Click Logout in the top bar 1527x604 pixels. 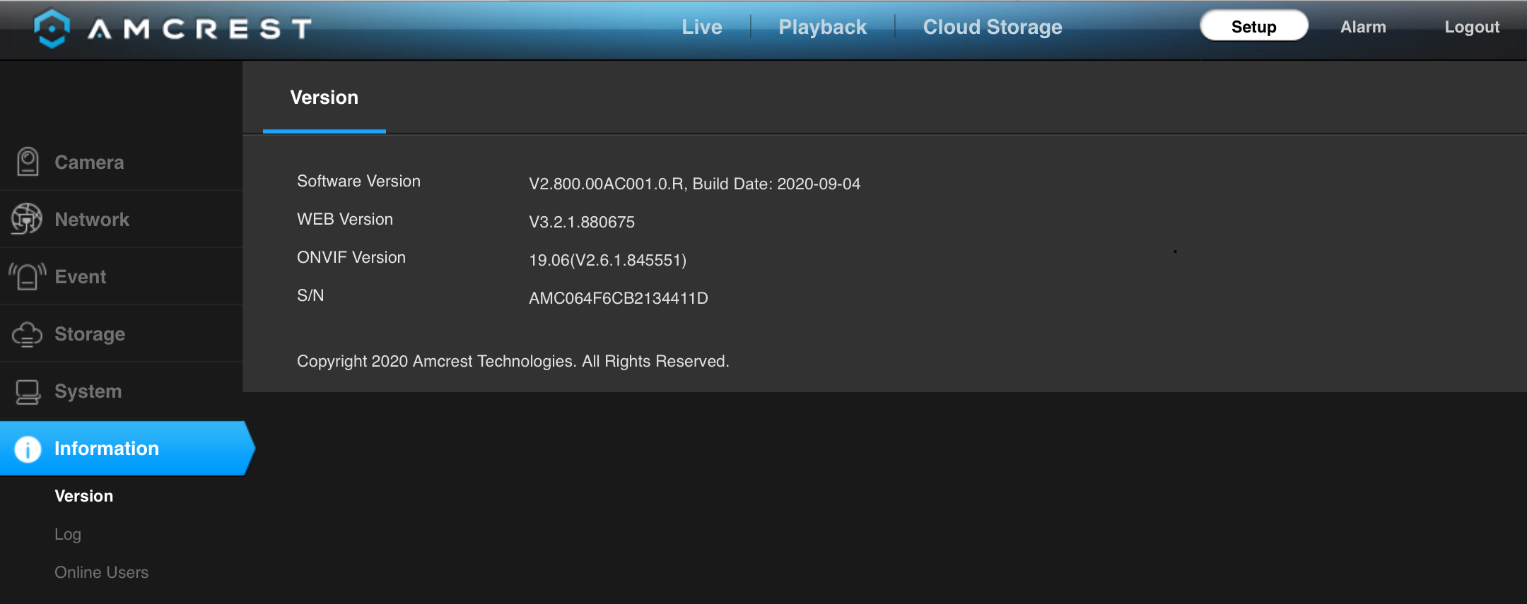pos(1472,27)
